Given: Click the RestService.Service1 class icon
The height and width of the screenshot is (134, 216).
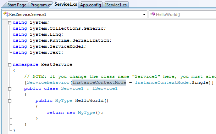Looking at the screenshot, I should pyautogui.click(x=6, y=14).
